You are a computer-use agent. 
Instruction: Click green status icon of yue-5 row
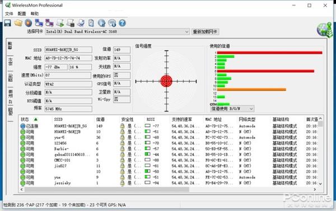click(23, 137)
